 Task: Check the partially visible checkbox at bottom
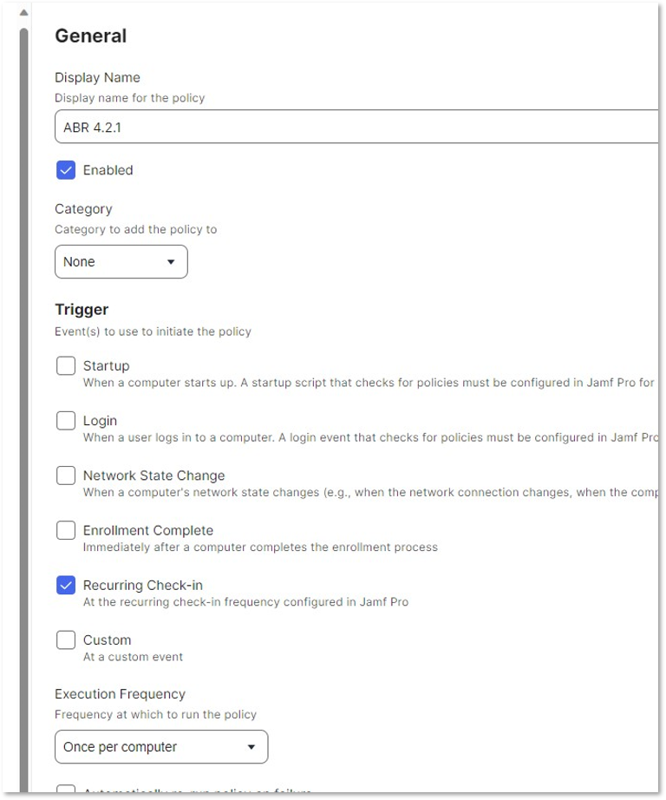66,790
